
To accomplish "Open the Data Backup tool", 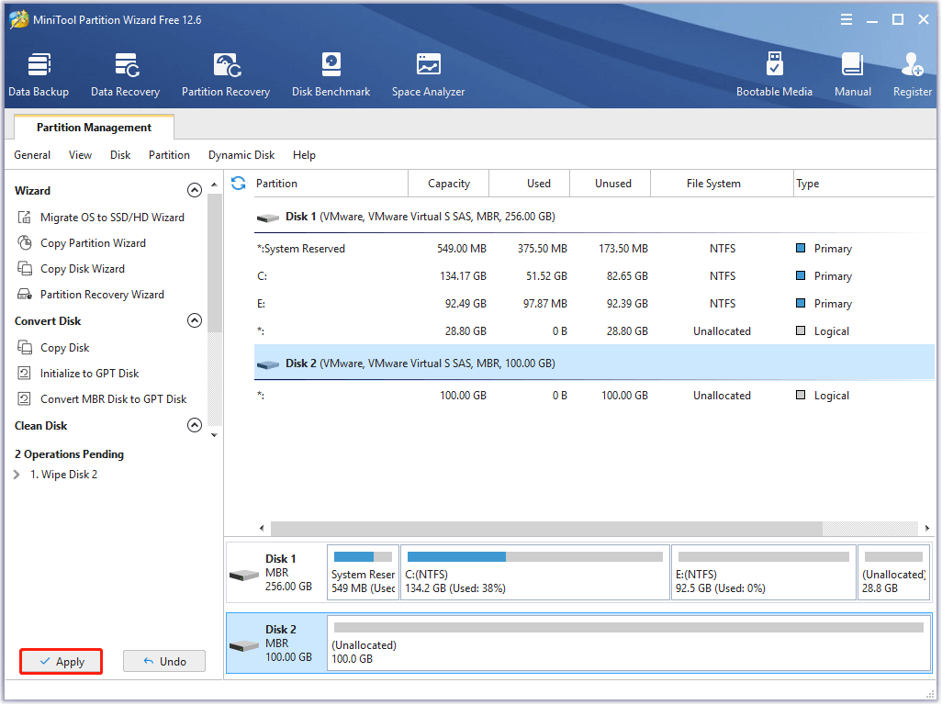I will [39, 75].
